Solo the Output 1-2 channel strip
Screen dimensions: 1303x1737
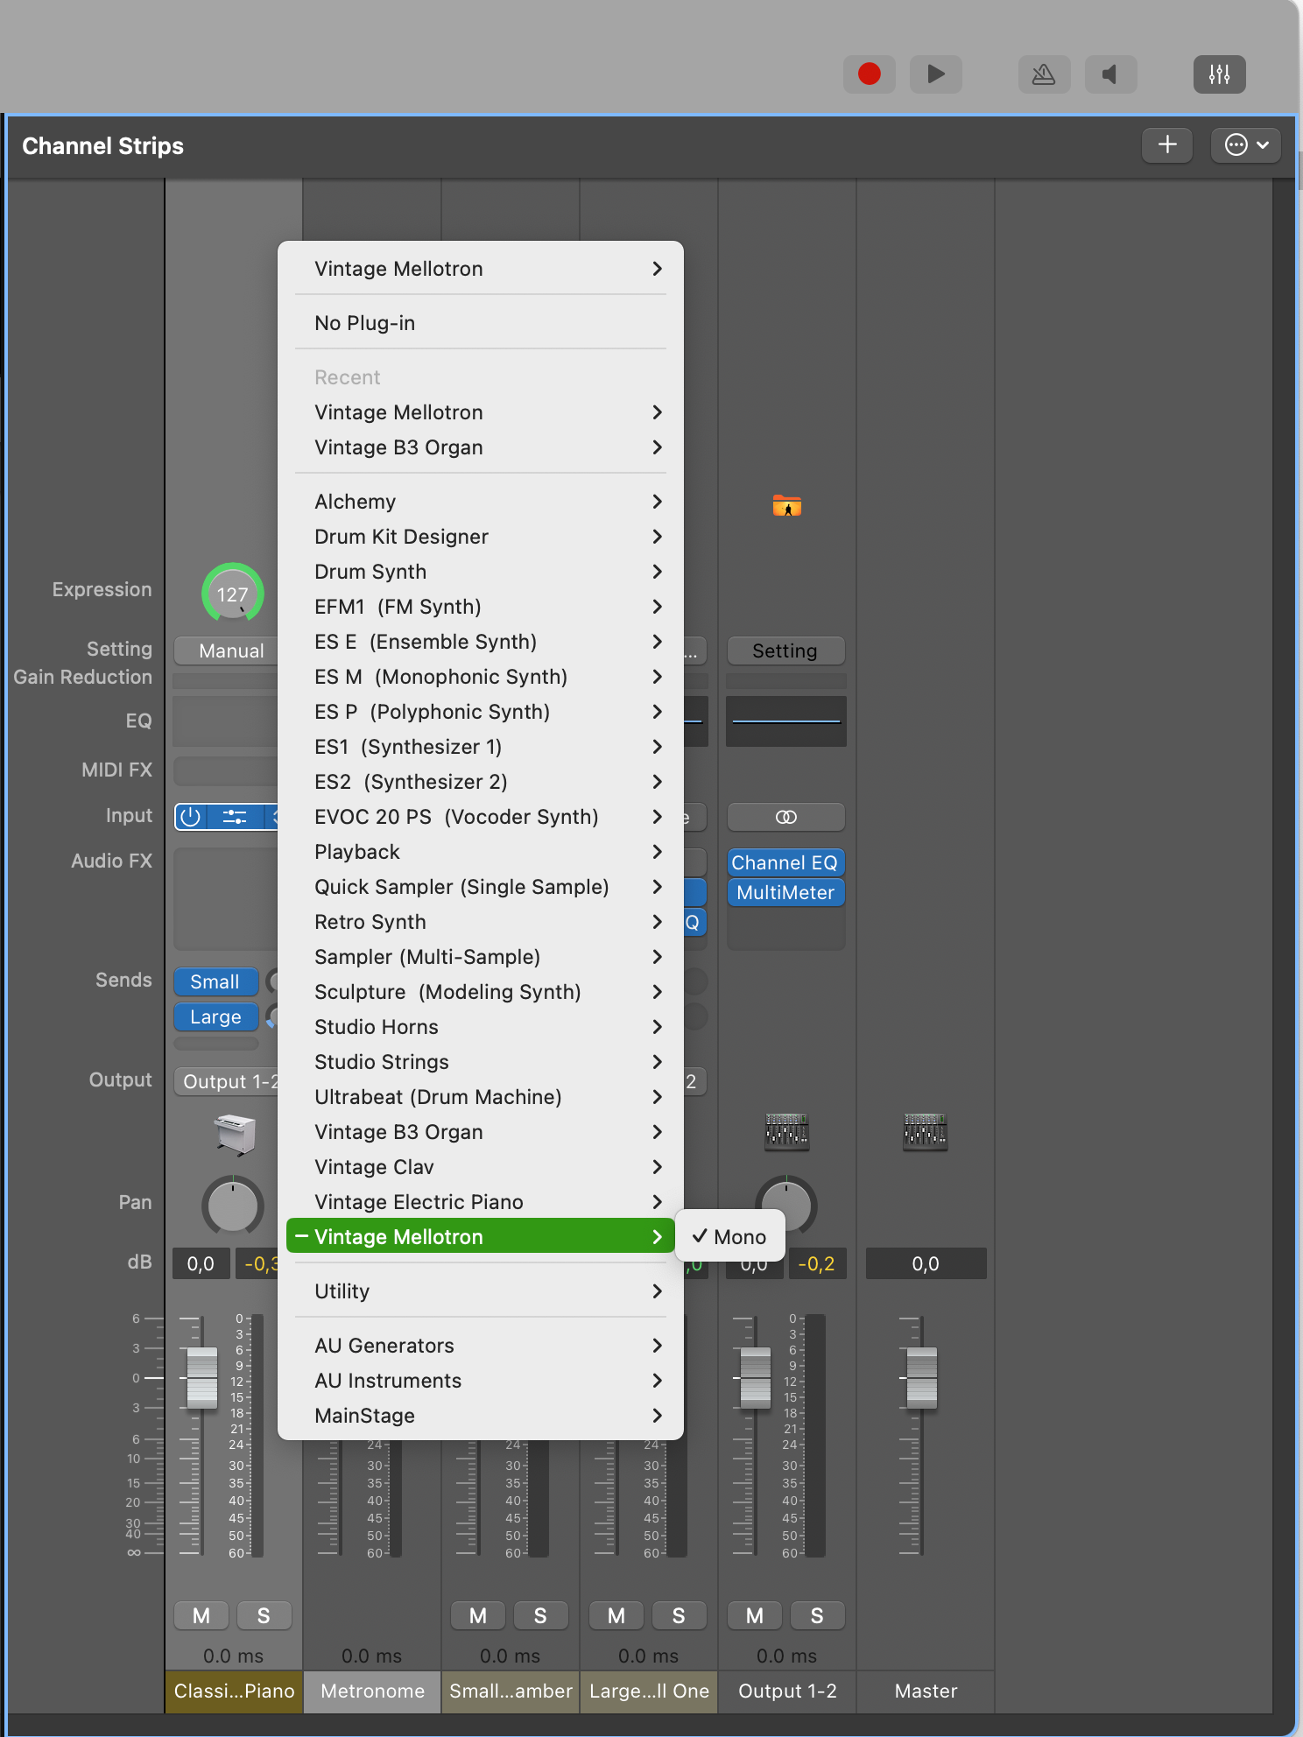click(x=817, y=1615)
